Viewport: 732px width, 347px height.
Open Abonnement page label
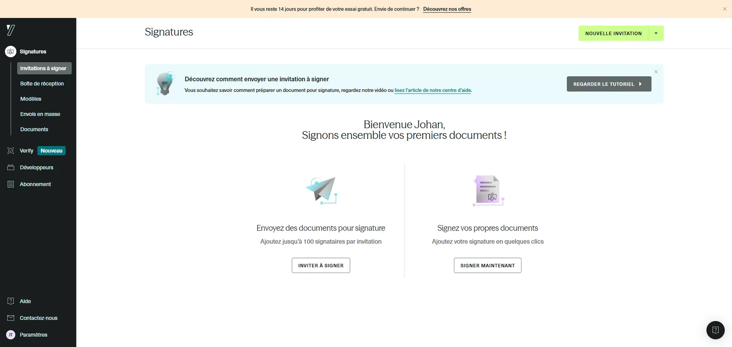pos(35,184)
